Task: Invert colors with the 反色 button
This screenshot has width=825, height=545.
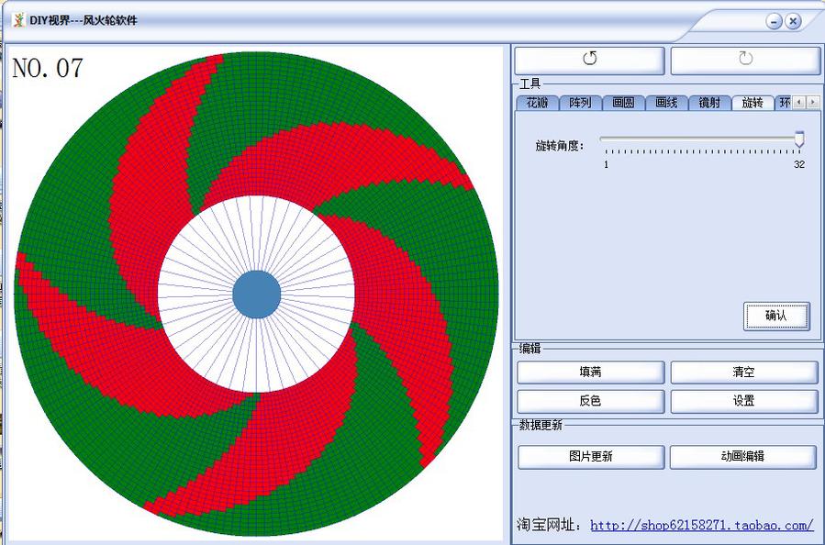Action: (590, 401)
